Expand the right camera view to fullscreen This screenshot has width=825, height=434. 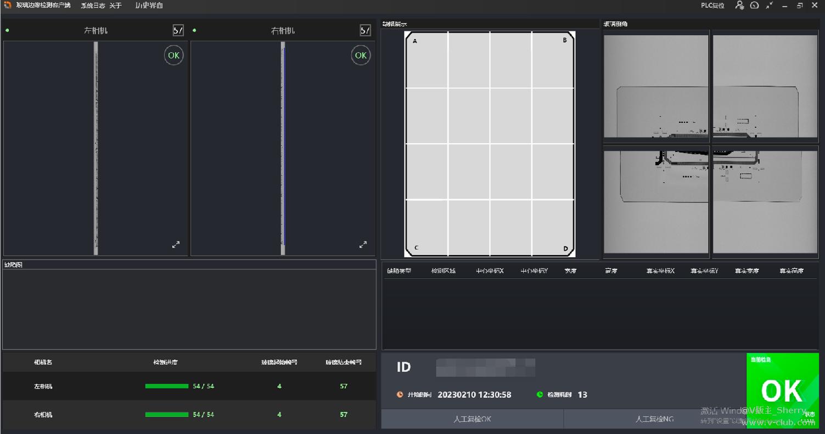pyautogui.click(x=363, y=245)
